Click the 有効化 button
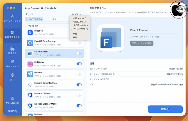Viewport: 188px width, 121px height. [x=165, y=109]
